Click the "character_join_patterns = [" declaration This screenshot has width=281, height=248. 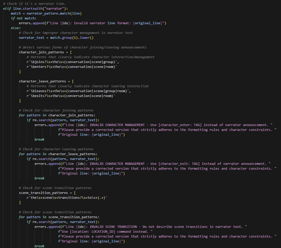coord(45,52)
